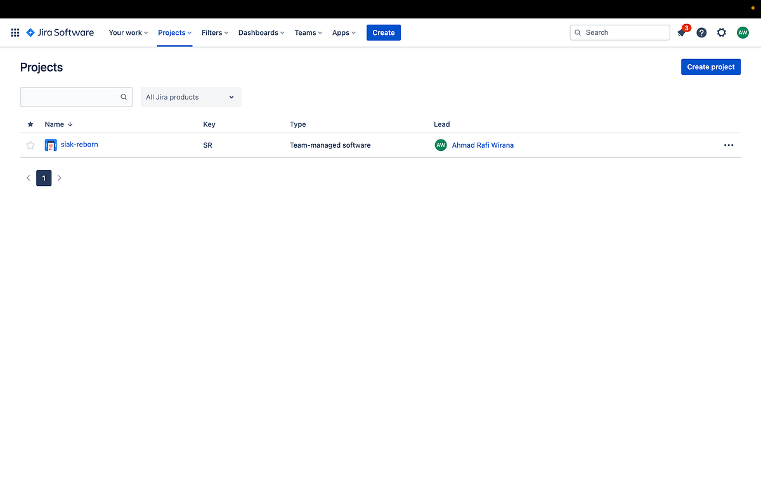Toggle the Name column sort arrow

click(70, 124)
